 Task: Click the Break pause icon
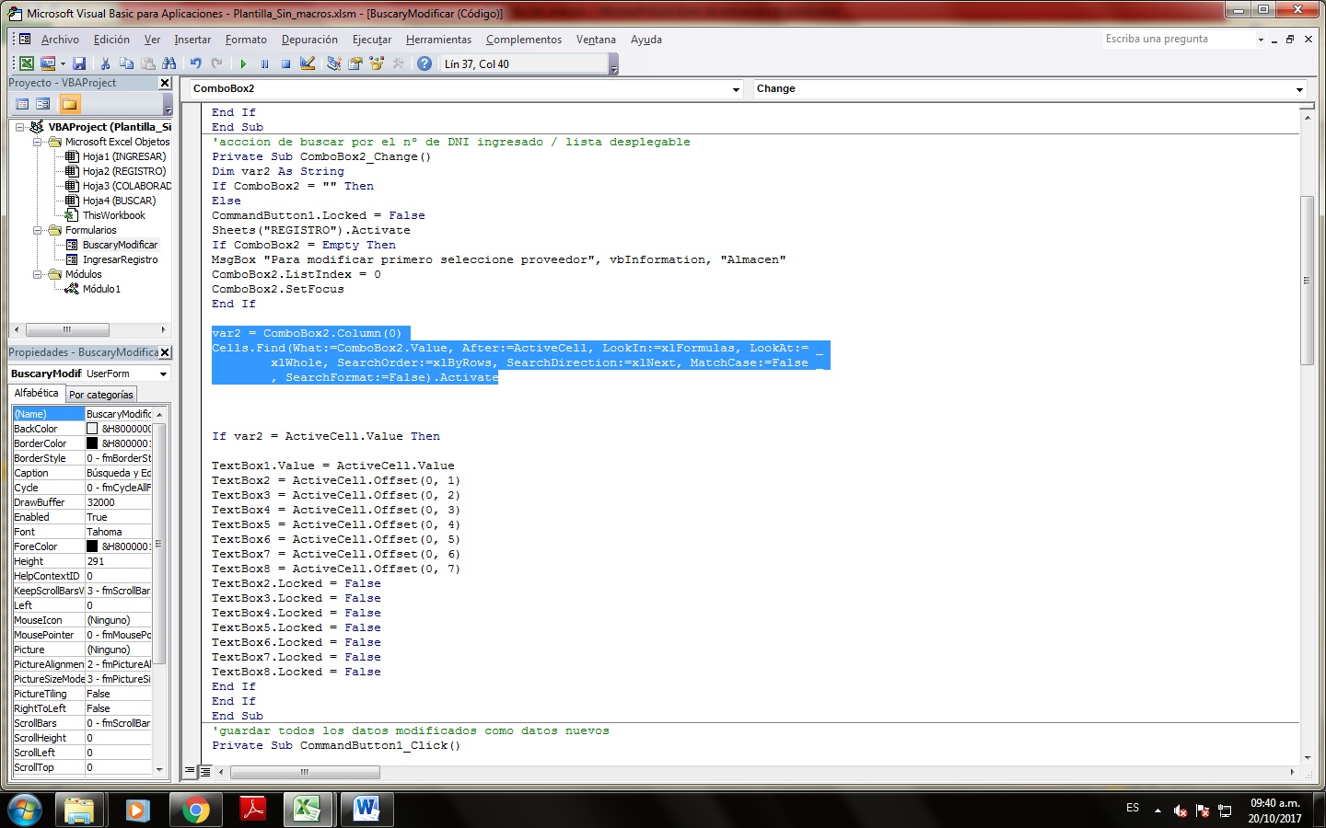tap(264, 63)
